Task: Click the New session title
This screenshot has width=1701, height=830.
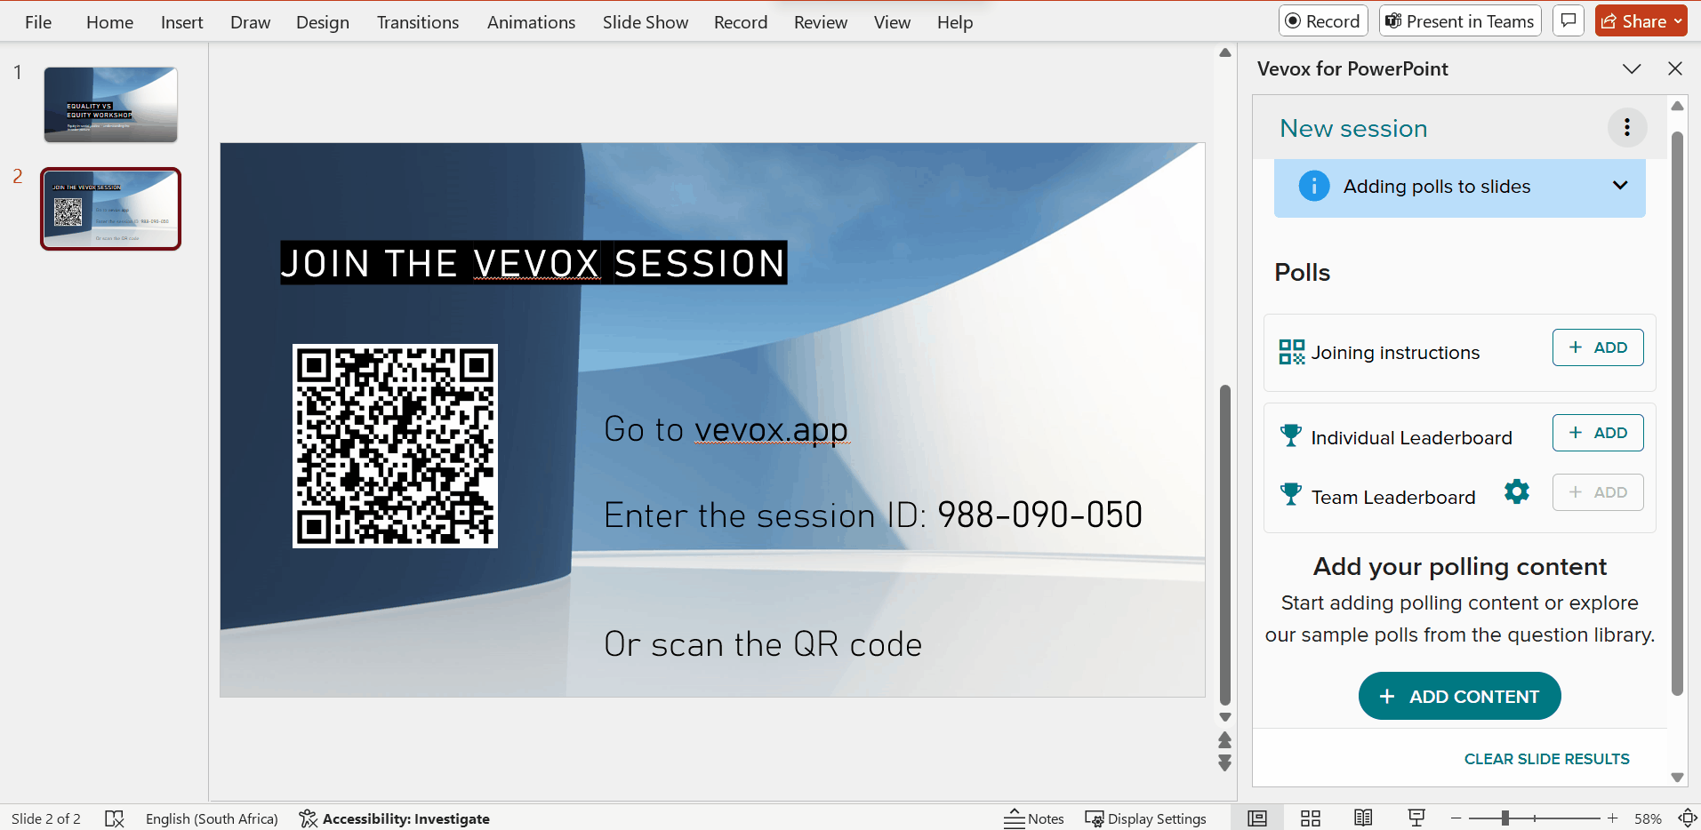Action: (1353, 128)
